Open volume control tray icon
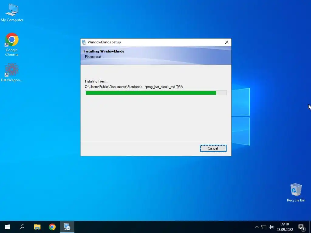This screenshot has width=311, height=233. coord(271,227)
